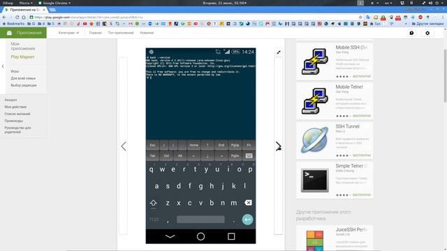
Task: Open the keyboard layout en selector
Action: (388, 3)
